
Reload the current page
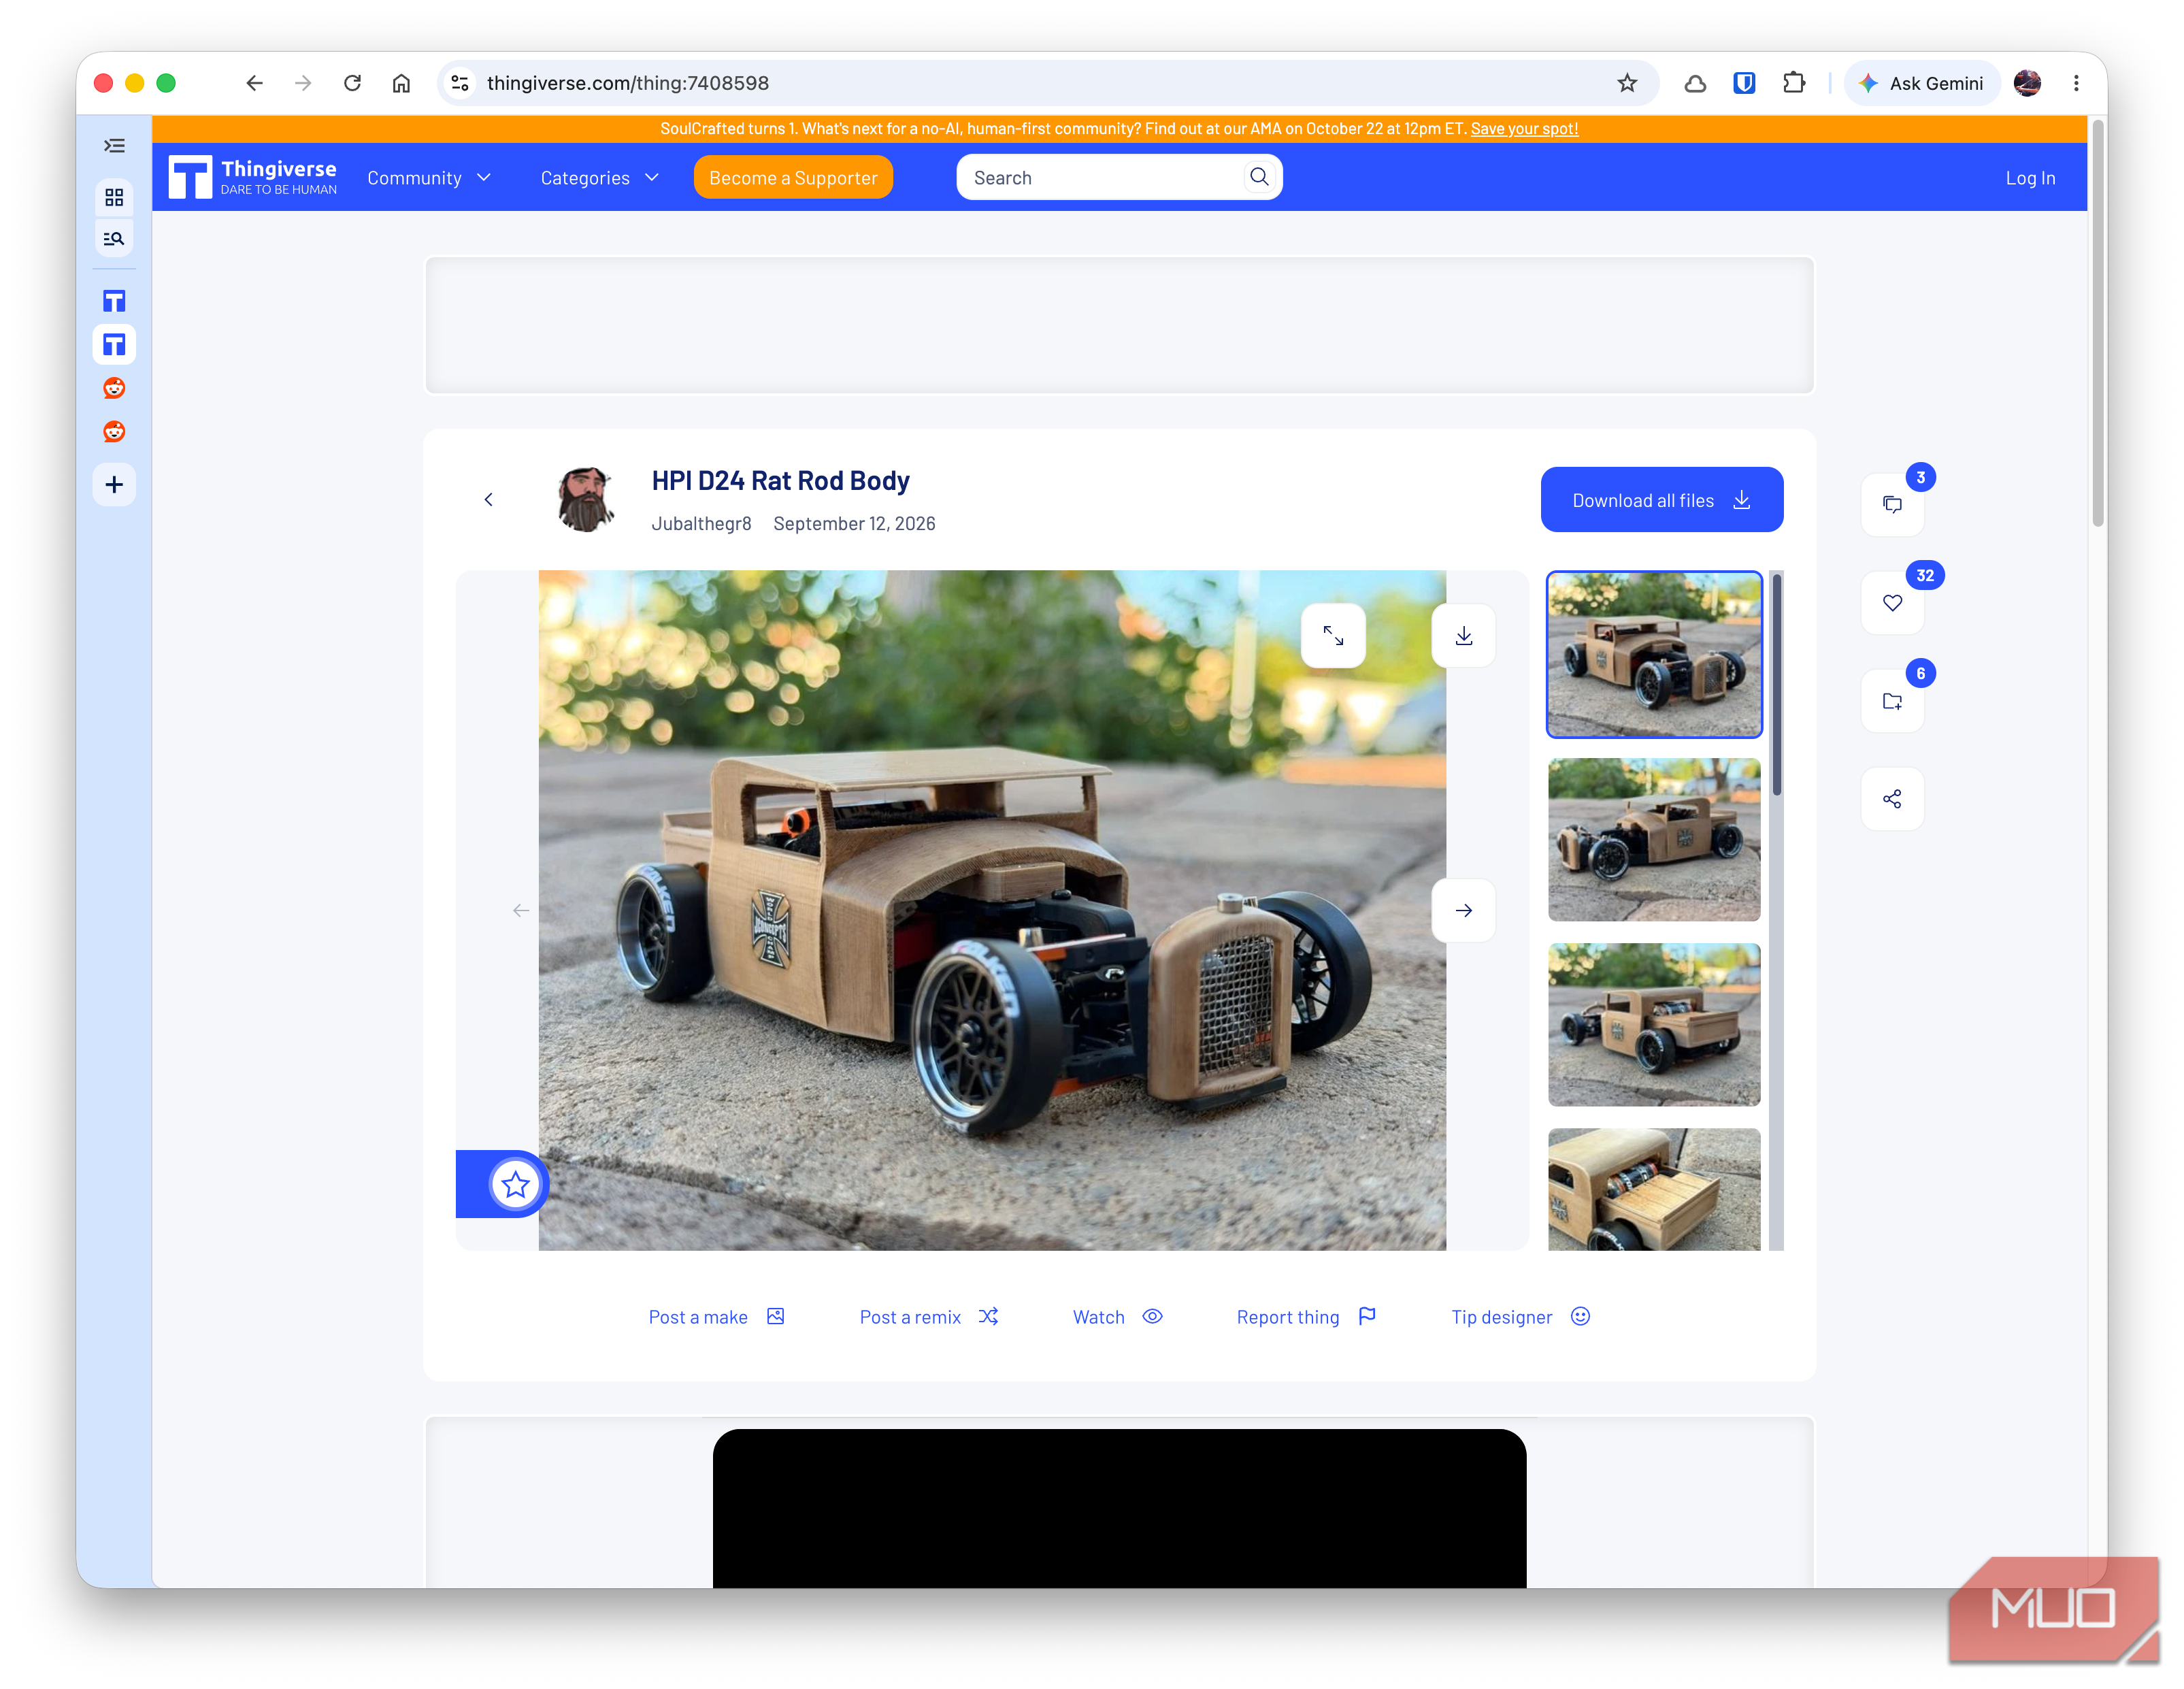(352, 83)
